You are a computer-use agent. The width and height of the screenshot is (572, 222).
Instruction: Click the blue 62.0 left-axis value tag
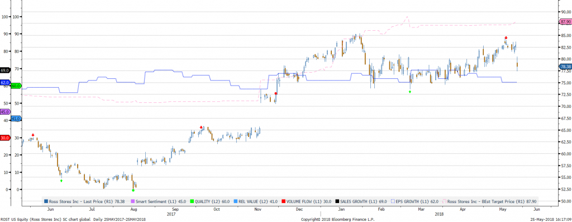coord(4,83)
